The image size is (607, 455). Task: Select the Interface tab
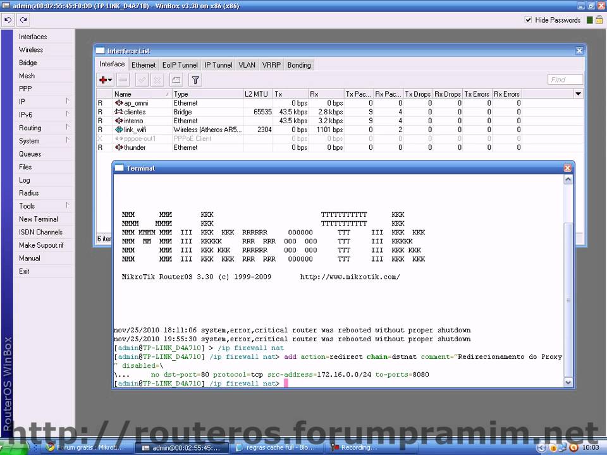112,64
